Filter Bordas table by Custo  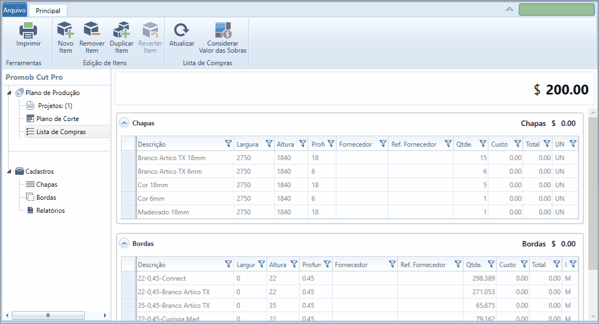524,264
